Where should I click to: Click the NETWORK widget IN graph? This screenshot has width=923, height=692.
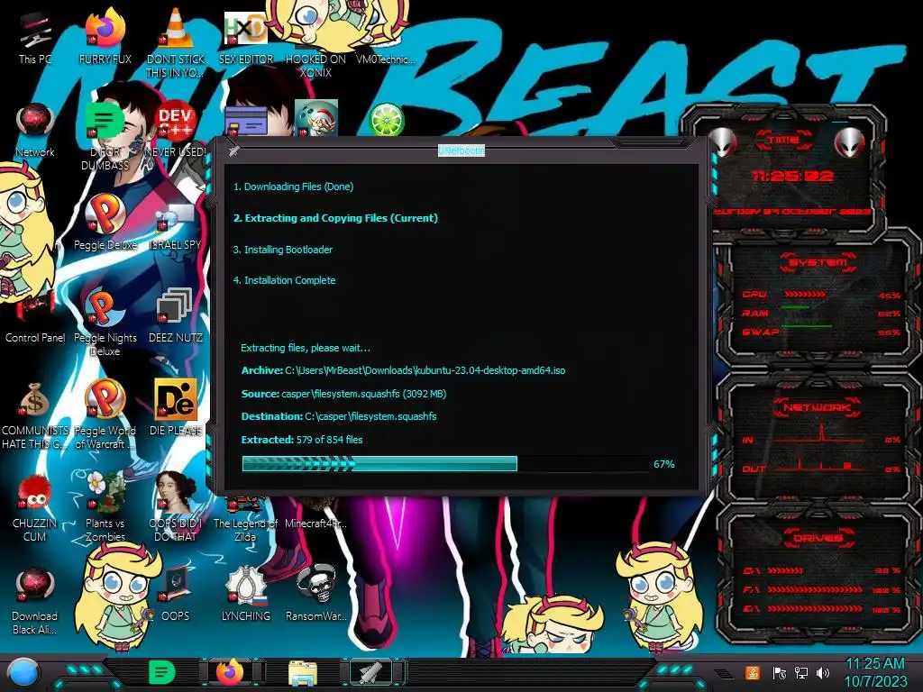point(821,435)
